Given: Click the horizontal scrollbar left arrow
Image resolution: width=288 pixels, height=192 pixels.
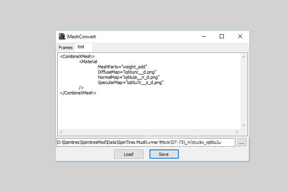Looking at the screenshot, I should [x=61, y=132].
